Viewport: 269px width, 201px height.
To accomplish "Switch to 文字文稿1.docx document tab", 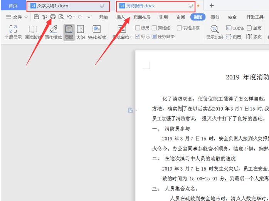I will [68, 6].
